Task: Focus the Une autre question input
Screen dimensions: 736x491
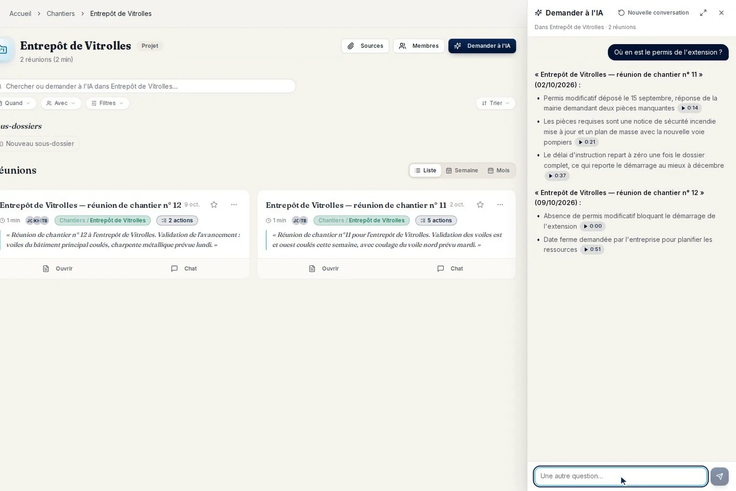Action: click(x=621, y=476)
